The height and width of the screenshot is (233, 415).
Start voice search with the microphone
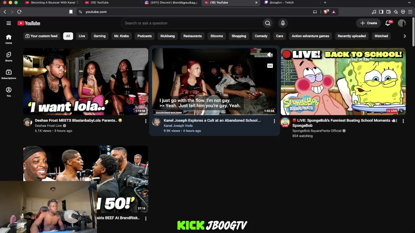point(283,23)
